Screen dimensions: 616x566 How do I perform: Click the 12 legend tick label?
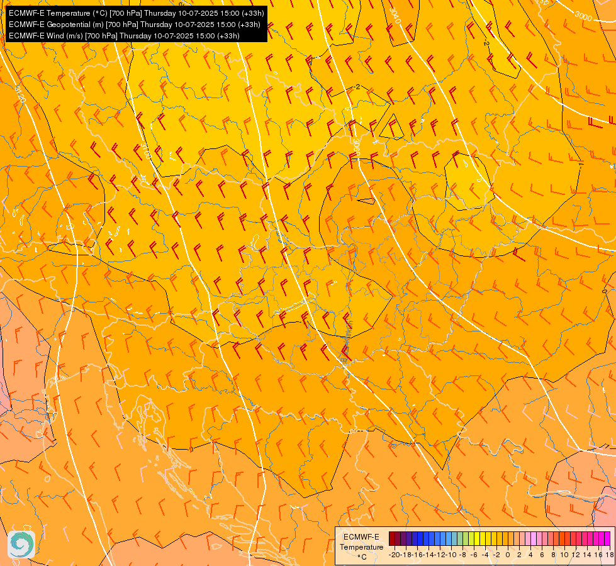pos(576,555)
